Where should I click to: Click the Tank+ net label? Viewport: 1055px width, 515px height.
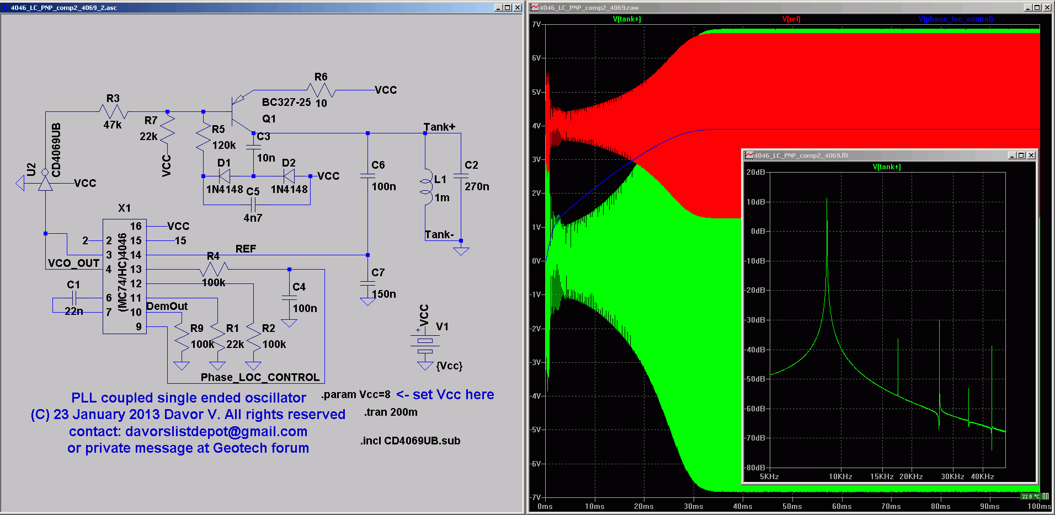tap(439, 127)
